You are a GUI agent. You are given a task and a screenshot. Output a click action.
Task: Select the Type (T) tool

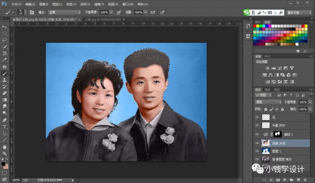tap(4, 126)
